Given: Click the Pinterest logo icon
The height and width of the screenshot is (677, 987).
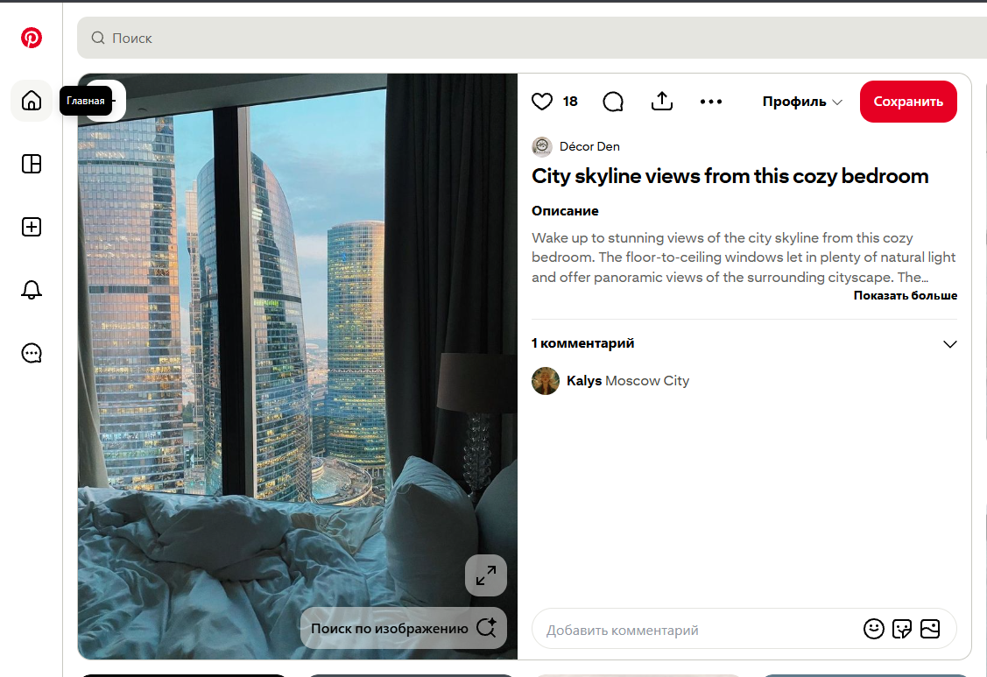Looking at the screenshot, I should [x=32, y=38].
